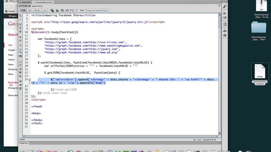The width and height of the screenshot is (271, 152).
Task: Click Images in the Google sidebar
Action: tap(11, 50)
